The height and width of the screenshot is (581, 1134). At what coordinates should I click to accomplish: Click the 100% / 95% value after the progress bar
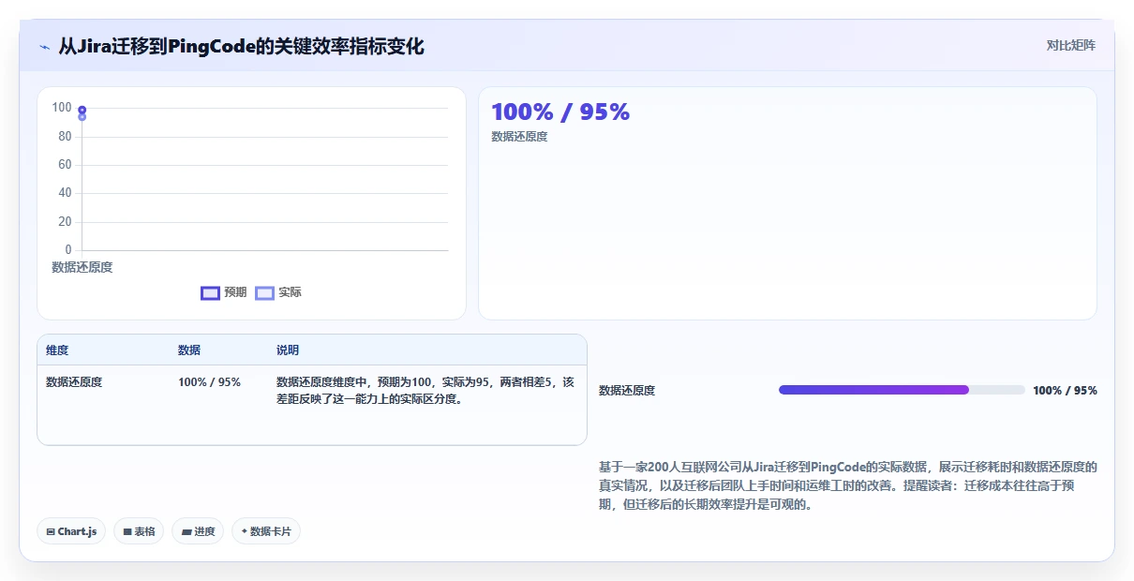click(1065, 391)
